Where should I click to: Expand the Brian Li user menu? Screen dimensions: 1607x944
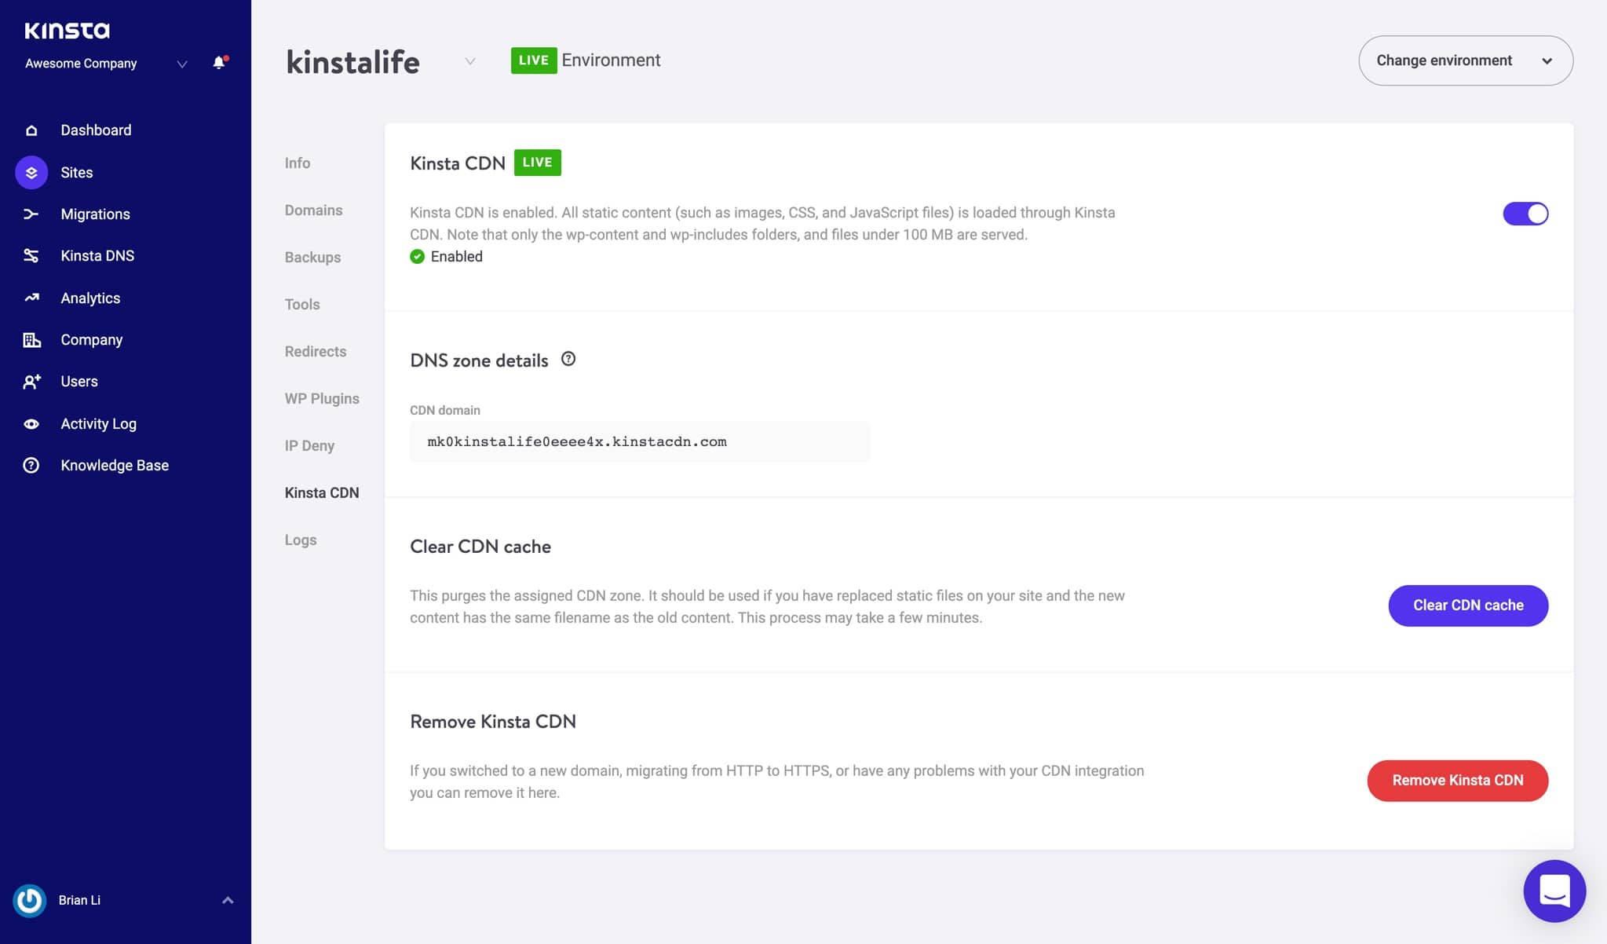point(227,900)
